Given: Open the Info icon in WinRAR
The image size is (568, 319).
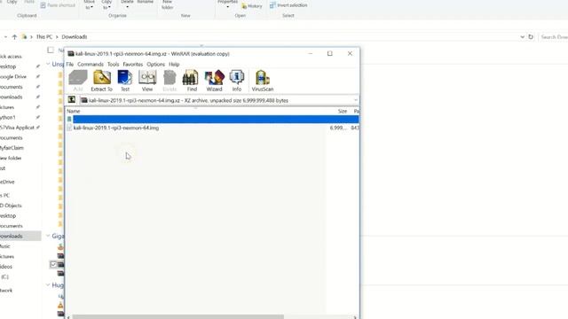Looking at the screenshot, I should (x=237, y=81).
